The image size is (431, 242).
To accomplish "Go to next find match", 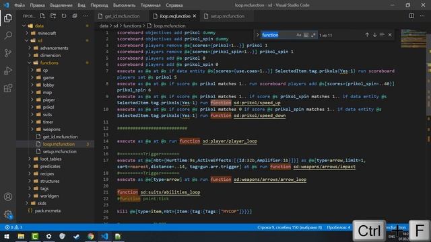I will 374,35.
